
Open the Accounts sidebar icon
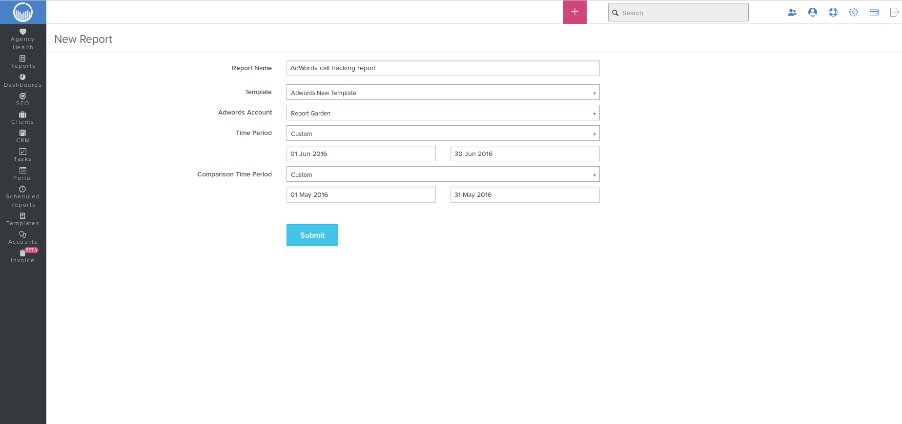[22, 234]
